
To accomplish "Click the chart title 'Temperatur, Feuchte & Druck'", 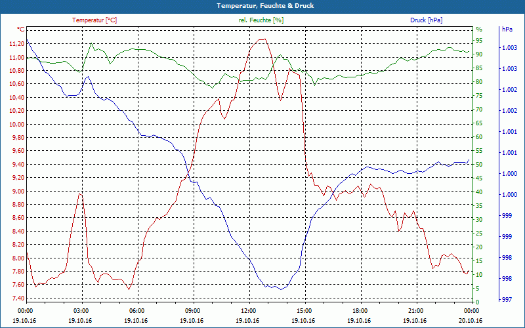I will (265, 6).
